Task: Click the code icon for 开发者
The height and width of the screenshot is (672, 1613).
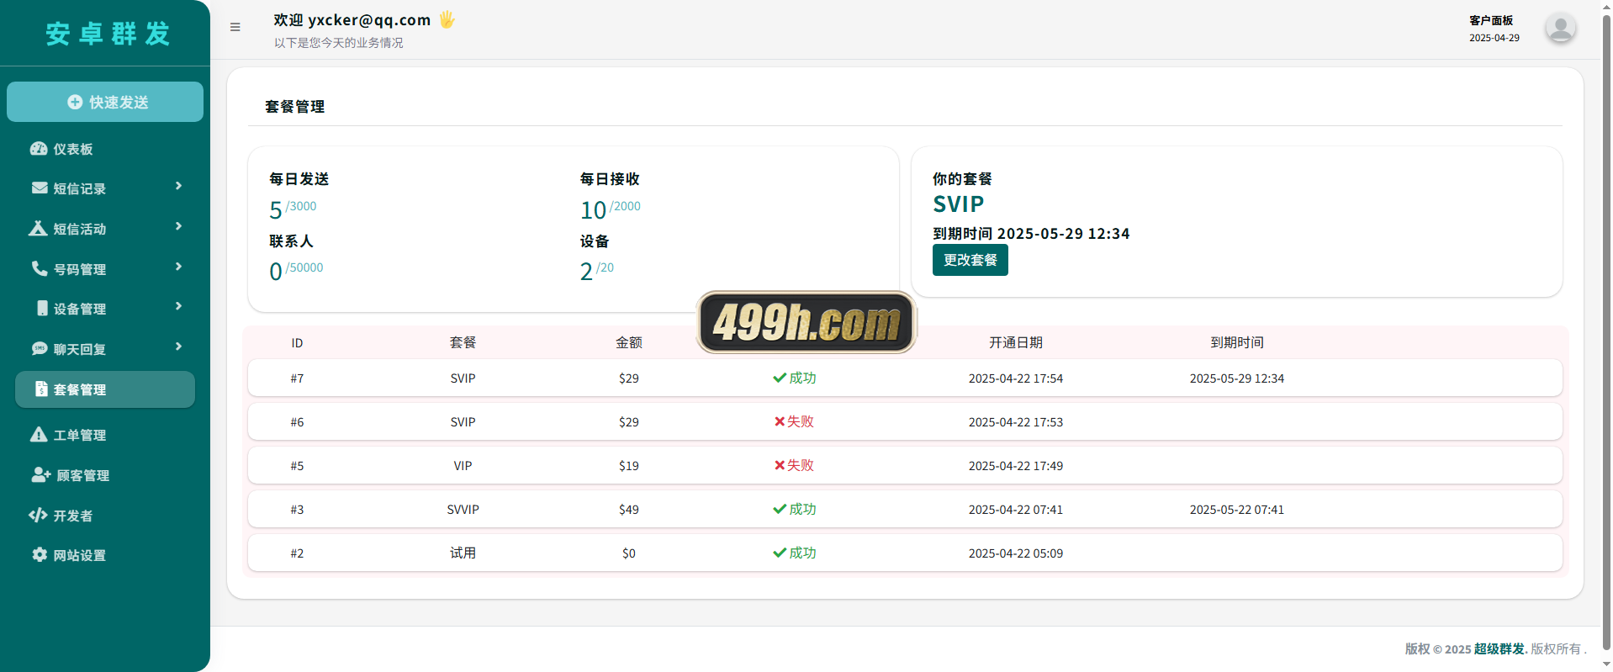Action: pyautogui.click(x=38, y=515)
